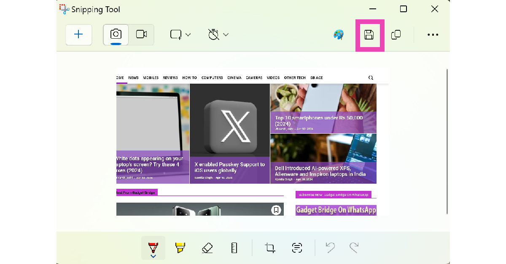Expand the pen options chevron
The height and width of the screenshot is (264, 506).
(x=153, y=256)
